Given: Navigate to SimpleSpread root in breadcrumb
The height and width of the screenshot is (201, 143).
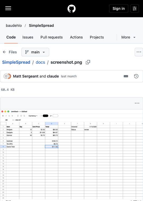Looking at the screenshot, I should click(16, 62).
